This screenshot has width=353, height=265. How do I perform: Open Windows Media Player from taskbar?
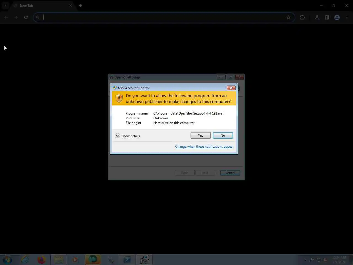click(x=75, y=260)
